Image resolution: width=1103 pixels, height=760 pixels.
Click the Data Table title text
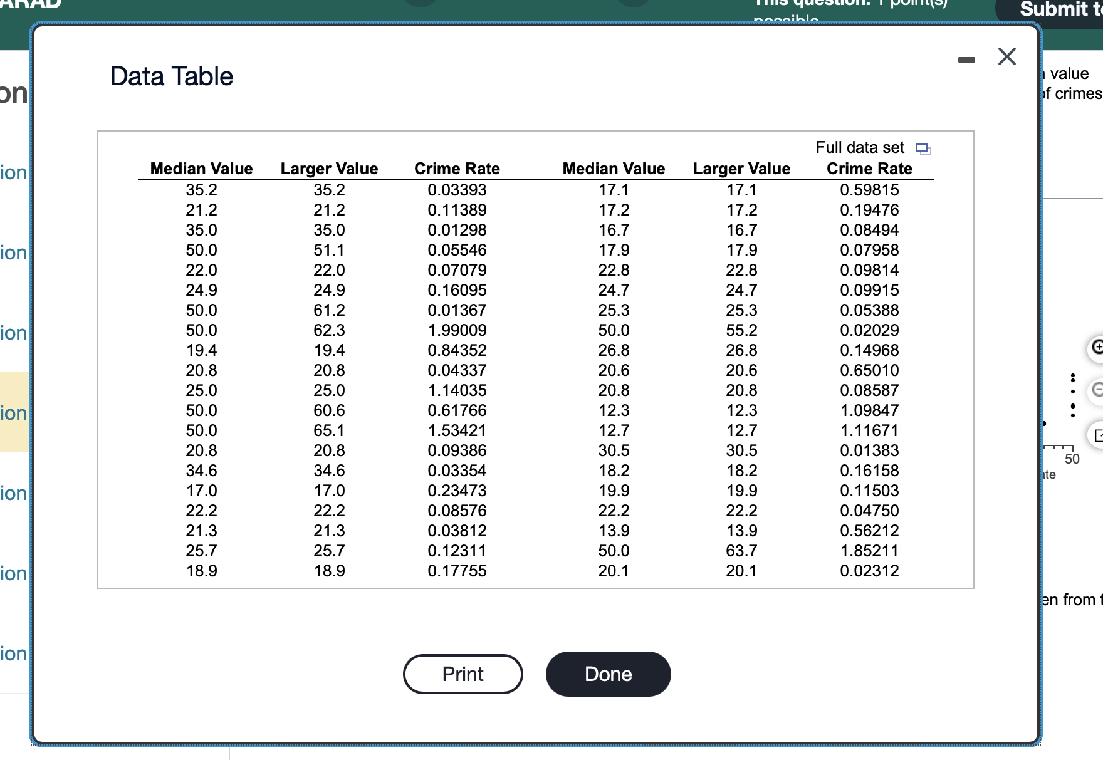[172, 76]
